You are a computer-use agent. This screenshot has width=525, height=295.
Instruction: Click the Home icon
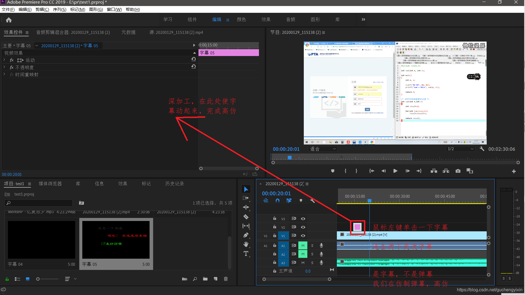(9, 20)
